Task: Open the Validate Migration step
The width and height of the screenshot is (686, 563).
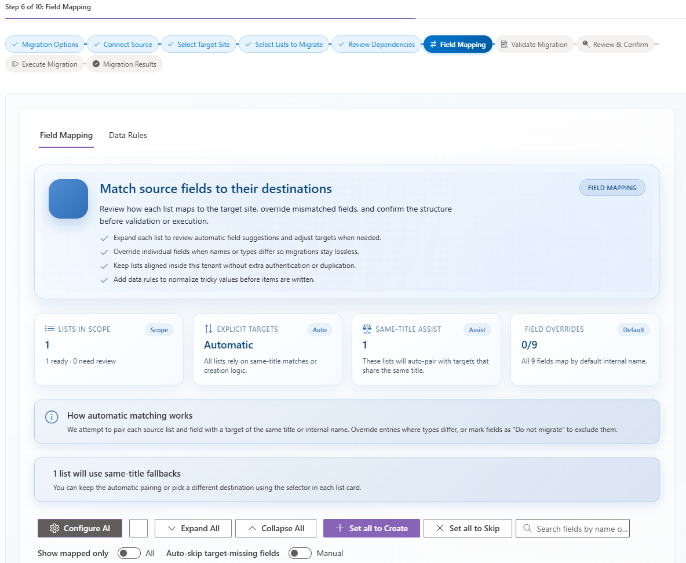Action: pyautogui.click(x=534, y=45)
